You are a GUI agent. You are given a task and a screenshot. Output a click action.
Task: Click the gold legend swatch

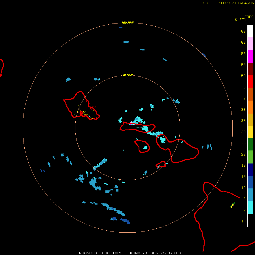coord(250,120)
